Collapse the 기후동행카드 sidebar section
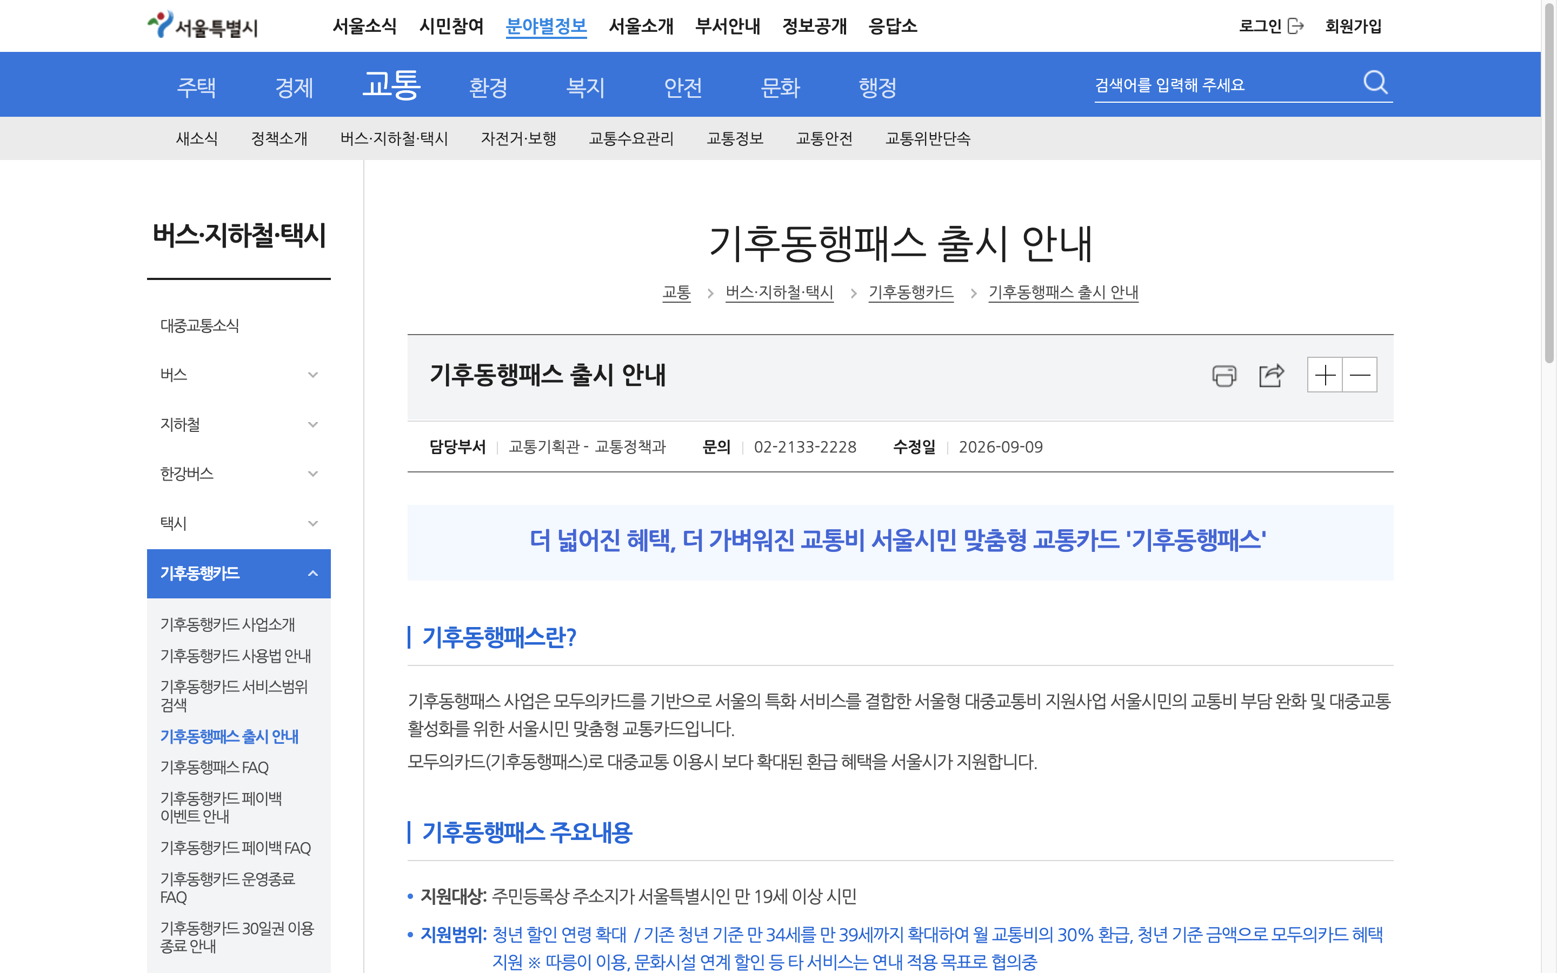1557x973 pixels. point(239,574)
